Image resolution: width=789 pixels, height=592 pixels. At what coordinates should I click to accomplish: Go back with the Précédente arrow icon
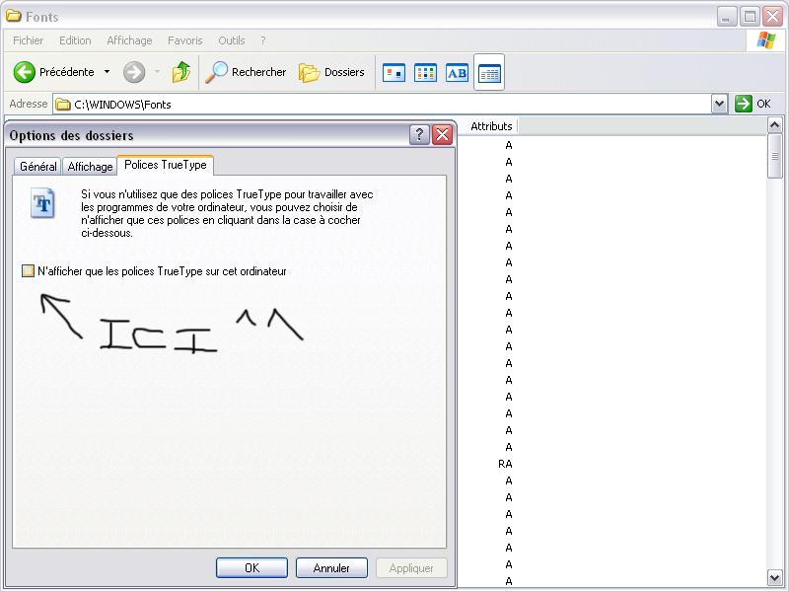(24, 72)
